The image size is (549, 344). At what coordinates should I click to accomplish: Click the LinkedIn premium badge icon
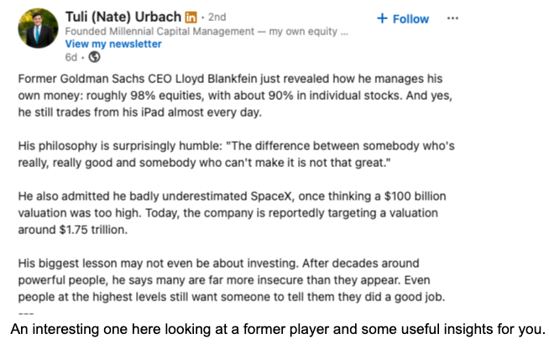coord(191,17)
